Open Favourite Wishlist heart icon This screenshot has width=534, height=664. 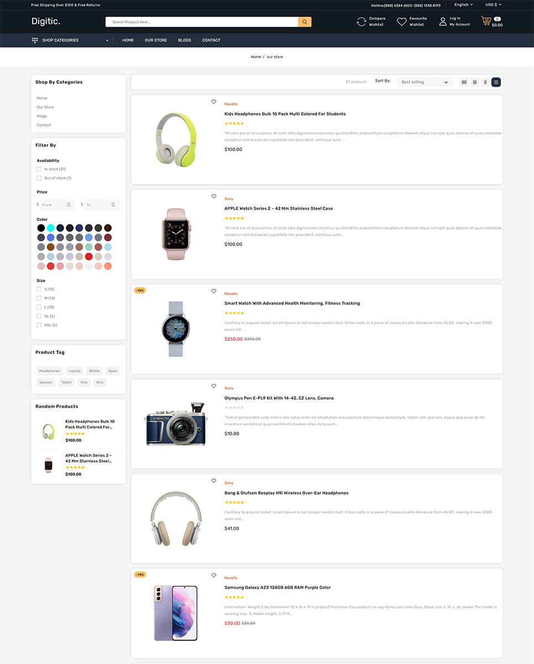(x=402, y=22)
